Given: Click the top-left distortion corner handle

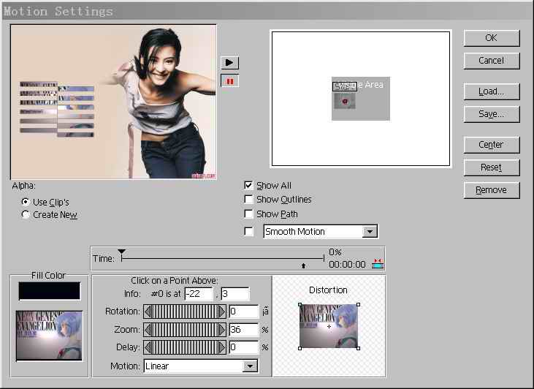Looking at the screenshot, I should 300,304.
